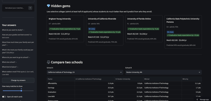Viewport: 211px width, 101px height.
Task: Click the 0.0 pts Wins by cell
Action: coord(191,92)
